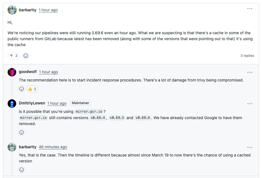Click the Maintainer badge
The width and height of the screenshot is (262, 178).
point(81,103)
